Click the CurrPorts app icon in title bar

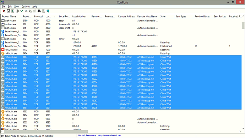[2, 2]
